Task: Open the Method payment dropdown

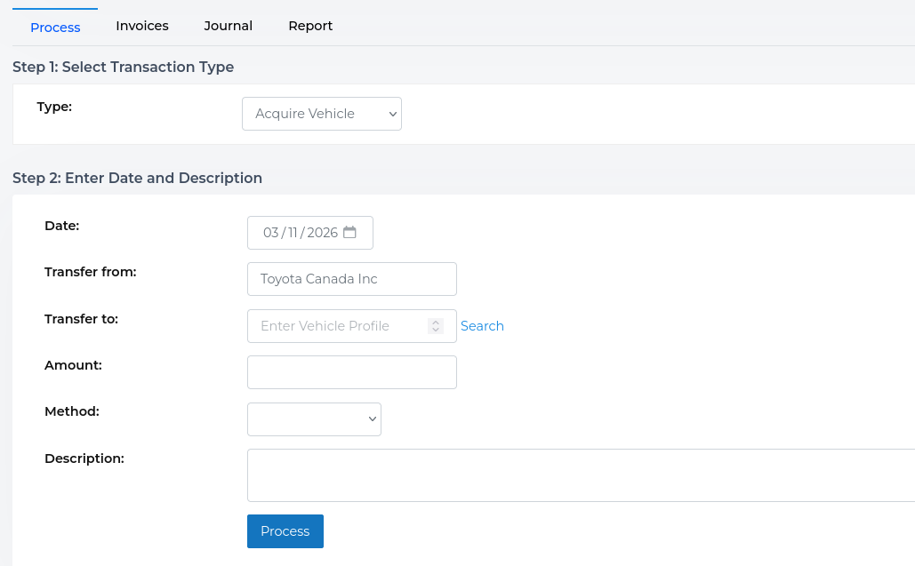Action: (313, 419)
